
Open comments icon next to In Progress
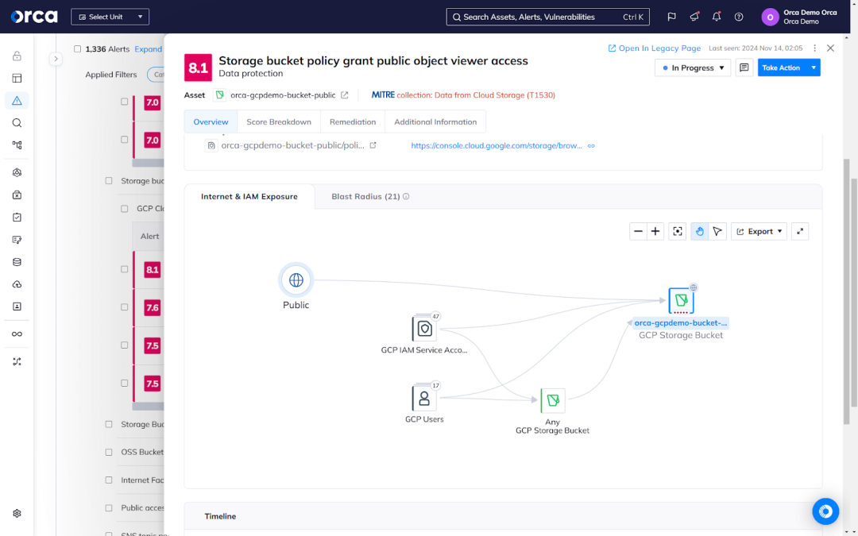click(744, 67)
